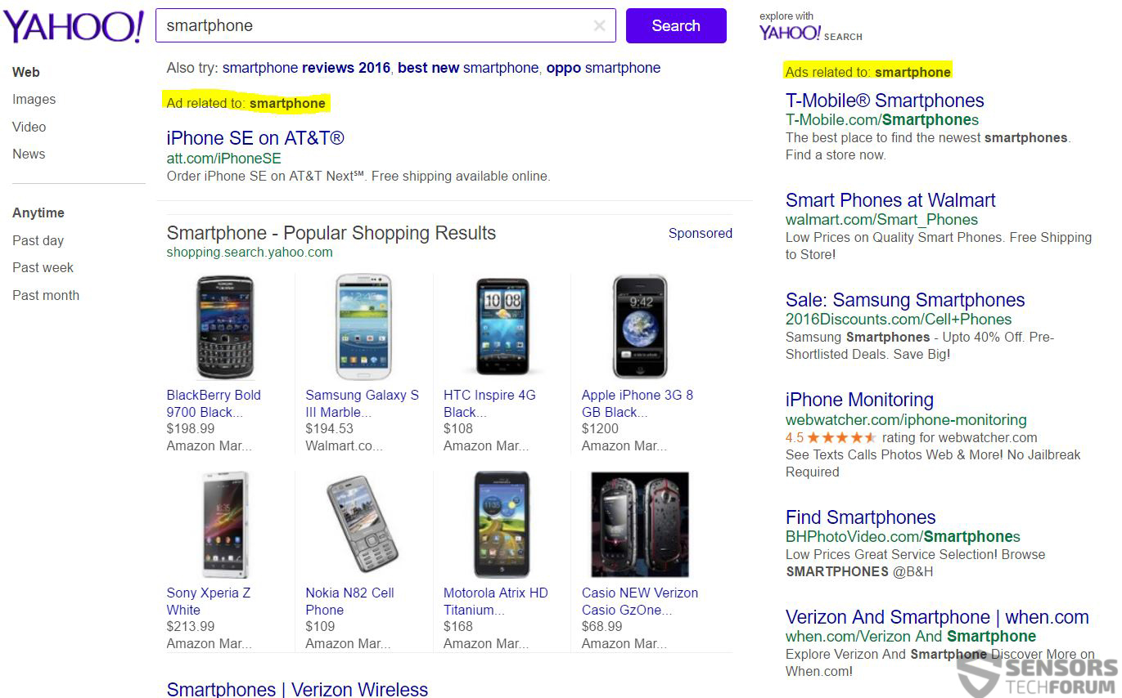
Task: Open 'Verizon And Smartphone | when.com' ad
Action: point(937,617)
